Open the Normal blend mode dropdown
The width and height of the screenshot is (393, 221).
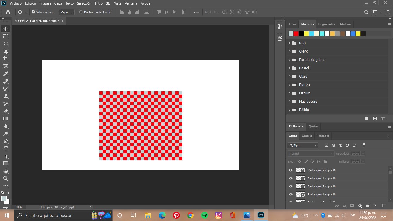pos(311,154)
